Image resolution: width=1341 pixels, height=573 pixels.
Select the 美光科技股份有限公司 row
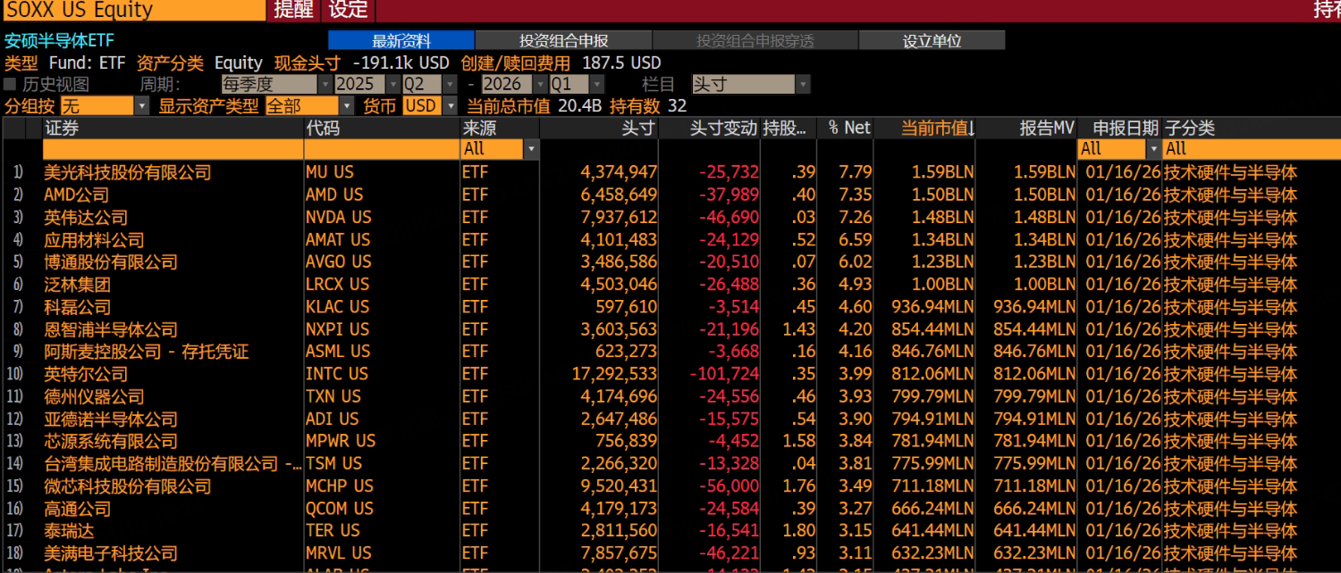[x=670, y=172]
